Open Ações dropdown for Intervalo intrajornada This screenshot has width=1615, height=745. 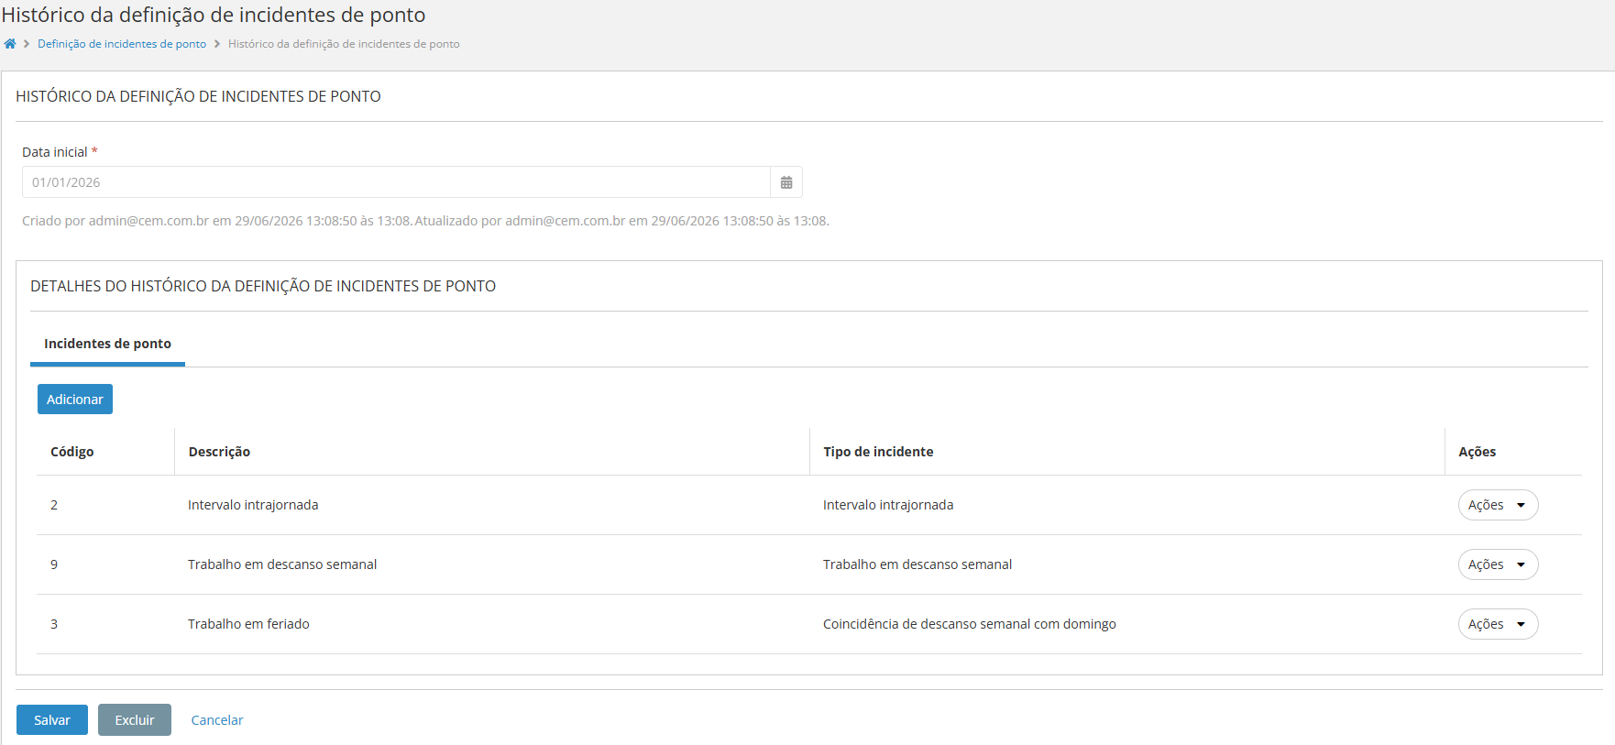pyautogui.click(x=1498, y=505)
